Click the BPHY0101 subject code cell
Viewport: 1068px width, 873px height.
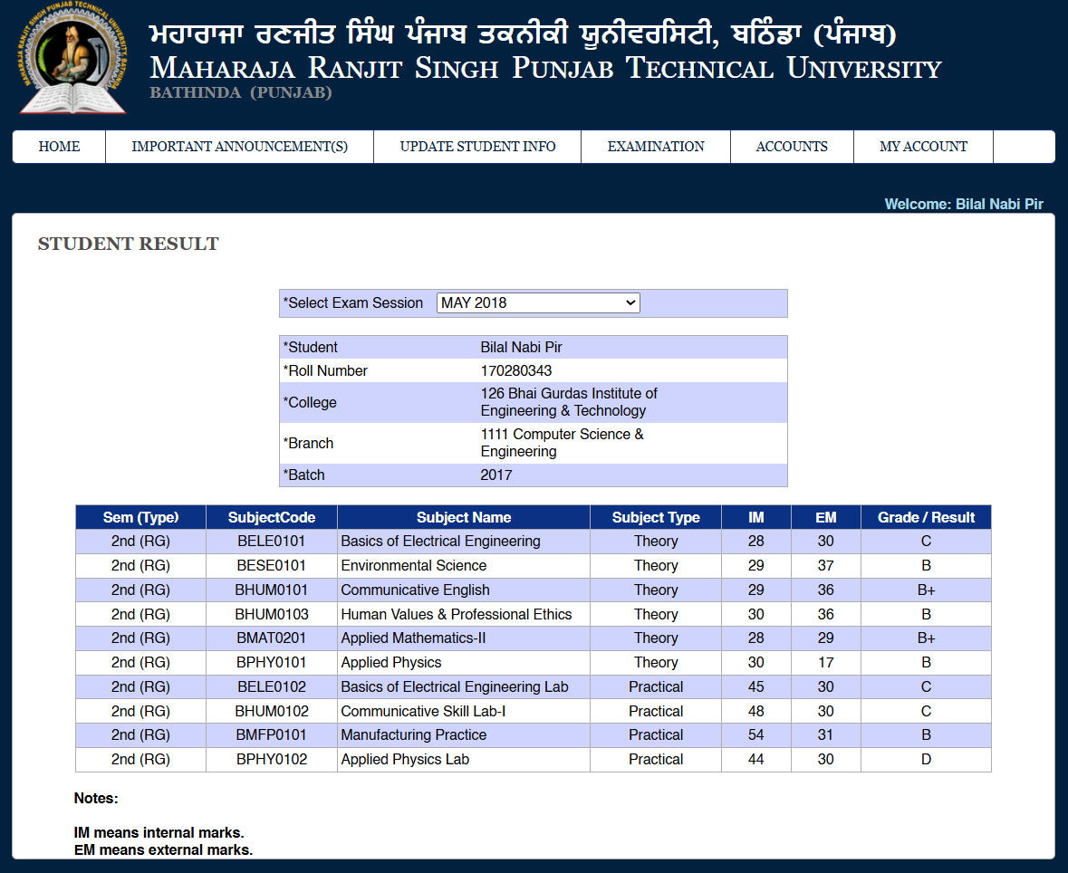(x=272, y=663)
